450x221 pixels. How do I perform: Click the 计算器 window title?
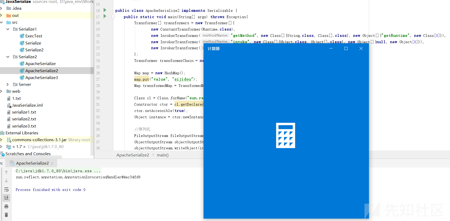[214, 49]
